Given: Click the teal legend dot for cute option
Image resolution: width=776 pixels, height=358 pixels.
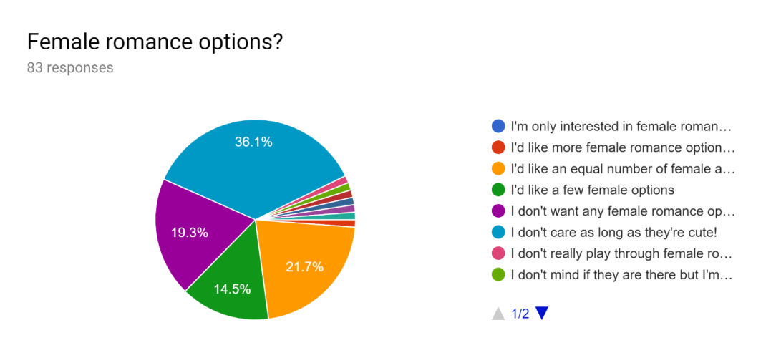Looking at the screenshot, I should [x=498, y=232].
